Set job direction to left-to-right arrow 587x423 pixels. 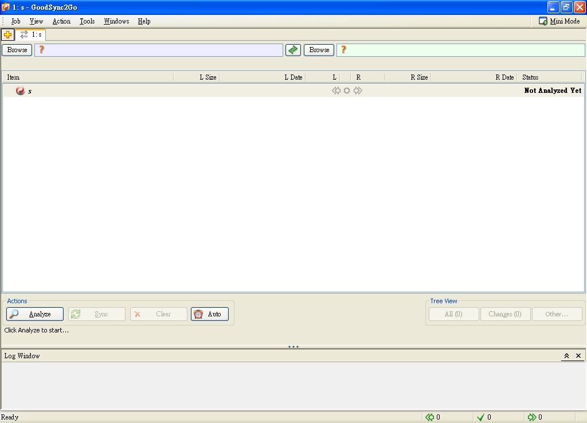click(358, 91)
